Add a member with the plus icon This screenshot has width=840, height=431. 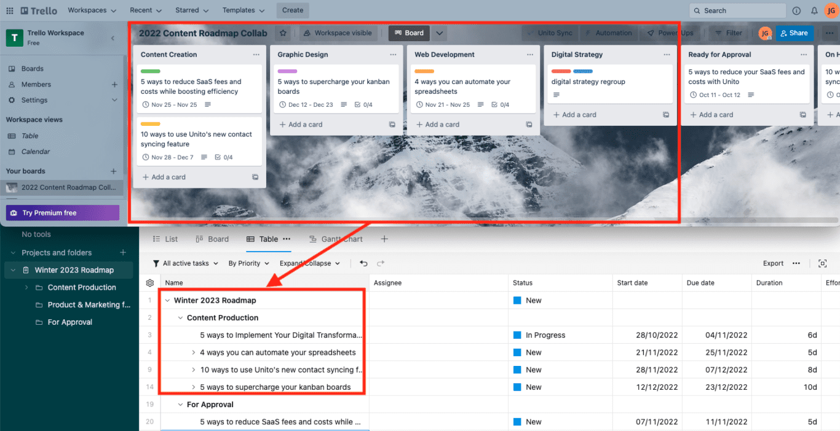pyautogui.click(x=114, y=85)
